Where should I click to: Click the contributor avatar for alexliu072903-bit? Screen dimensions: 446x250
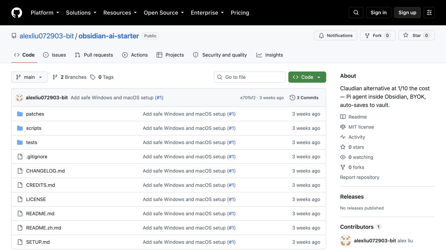tap(346, 241)
